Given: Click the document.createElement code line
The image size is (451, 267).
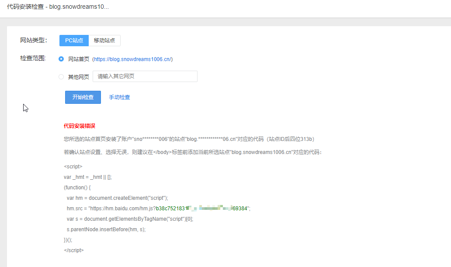Looking at the screenshot, I should 117,198.
